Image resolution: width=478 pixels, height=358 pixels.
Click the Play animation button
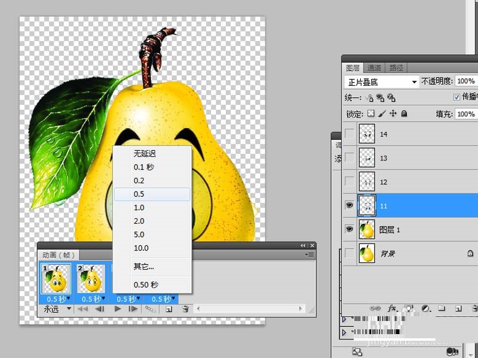tap(117, 309)
